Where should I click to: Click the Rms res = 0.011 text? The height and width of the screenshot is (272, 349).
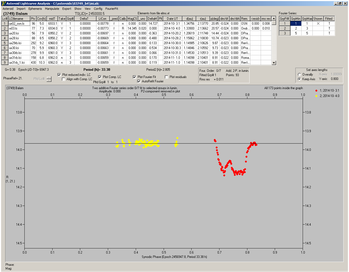pos(211,79)
